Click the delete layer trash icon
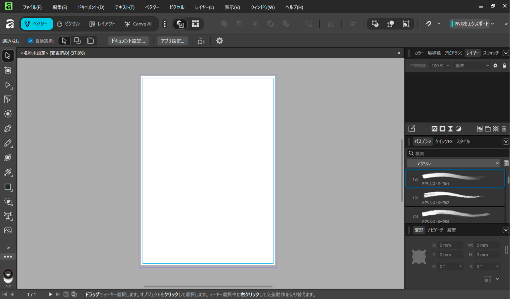This screenshot has height=299, width=510. point(504,129)
